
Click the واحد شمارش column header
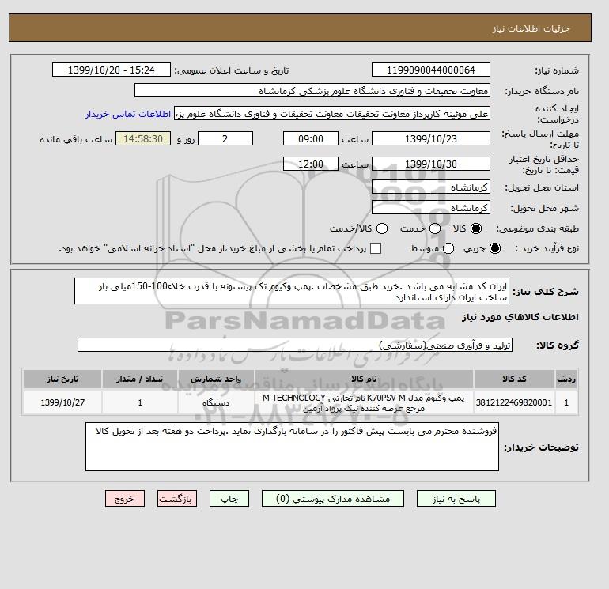(x=216, y=379)
